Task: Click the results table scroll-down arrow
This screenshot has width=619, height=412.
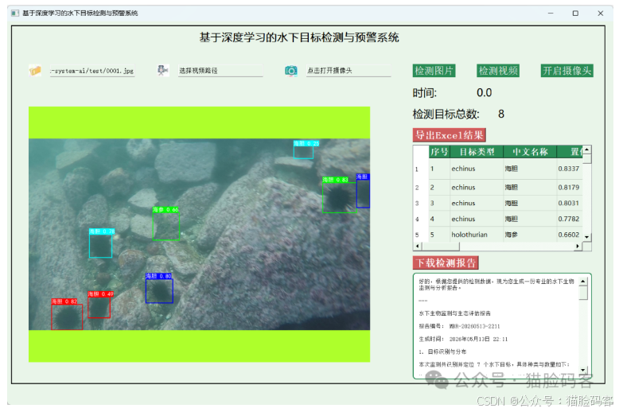Action: click(587, 237)
